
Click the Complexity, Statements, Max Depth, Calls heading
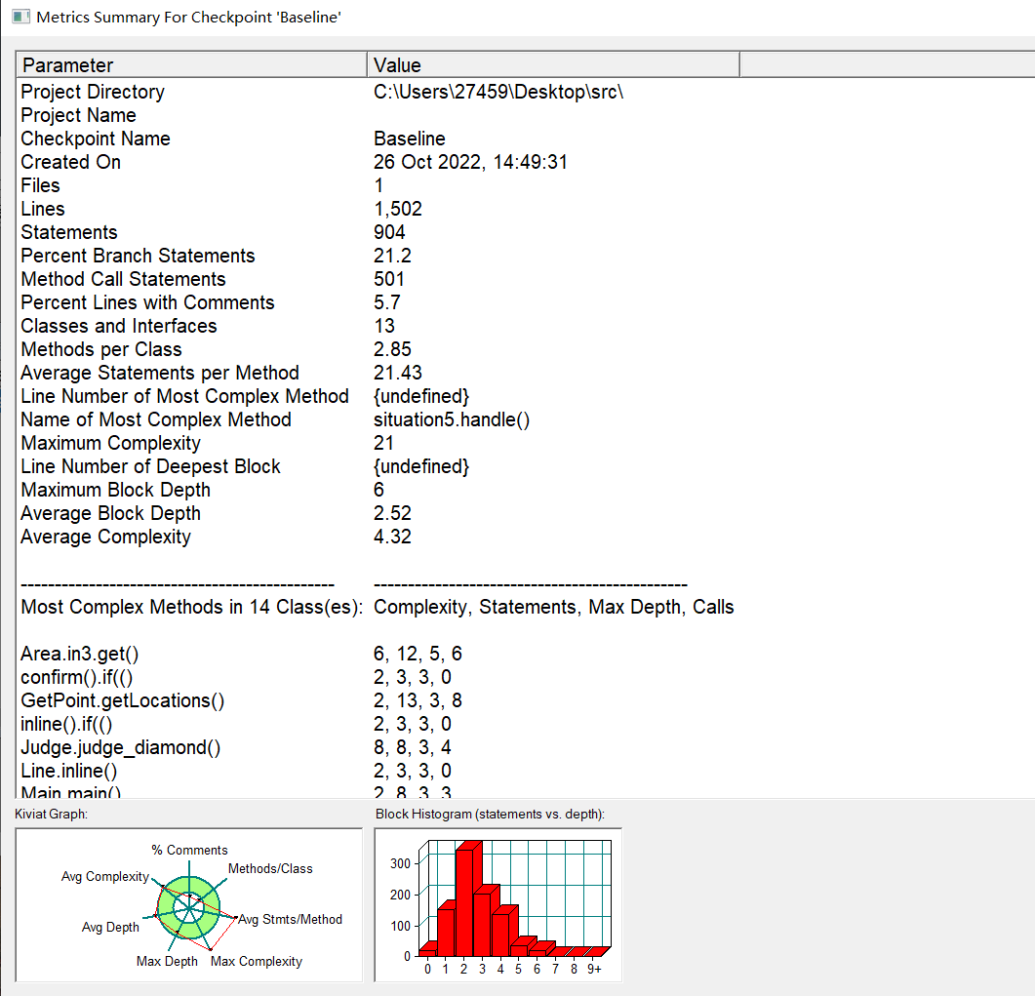coord(553,607)
